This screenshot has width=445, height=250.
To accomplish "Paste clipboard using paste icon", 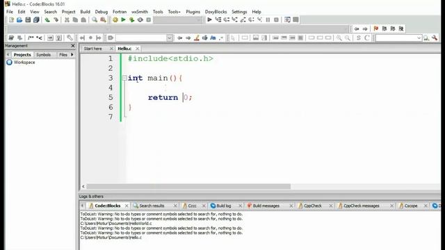I will pos(83,20).
